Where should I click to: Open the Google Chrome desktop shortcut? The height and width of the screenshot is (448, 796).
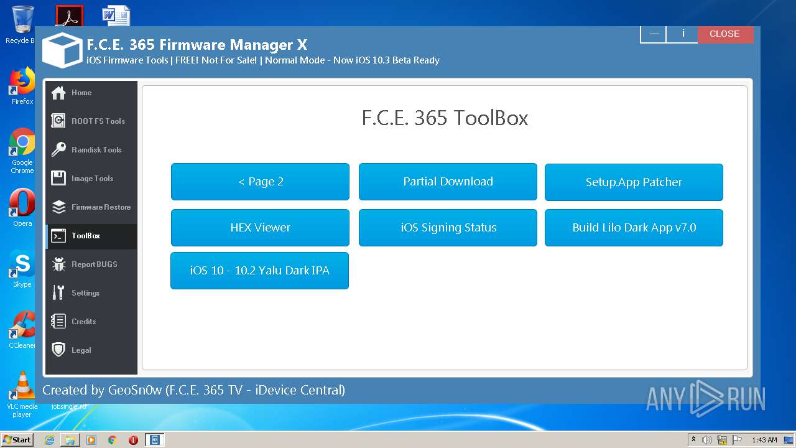[x=22, y=151]
